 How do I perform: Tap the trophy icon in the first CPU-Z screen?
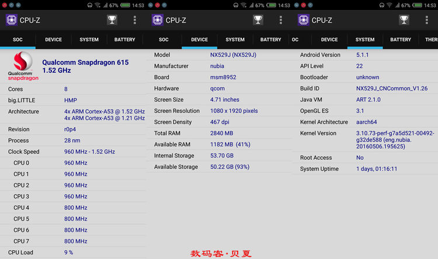pyautogui.click(x=112, y=20)
